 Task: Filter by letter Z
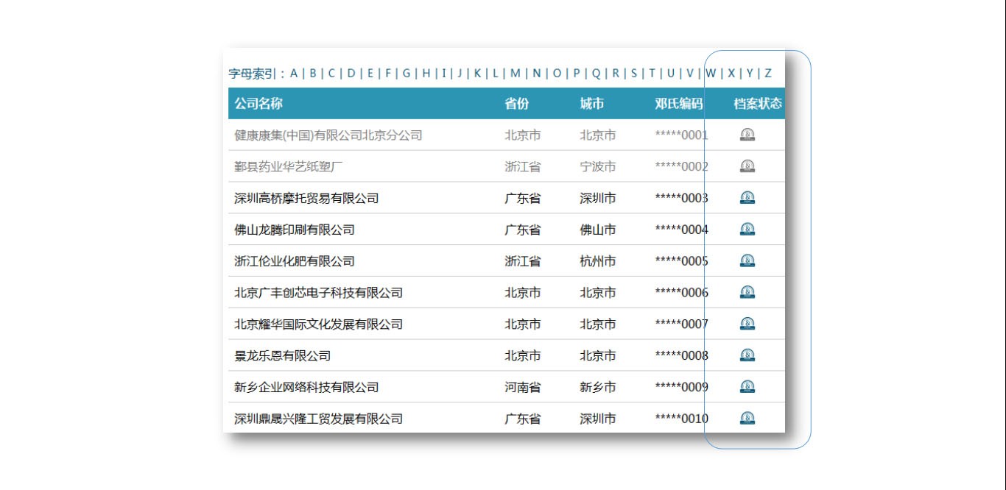point(768,74)
